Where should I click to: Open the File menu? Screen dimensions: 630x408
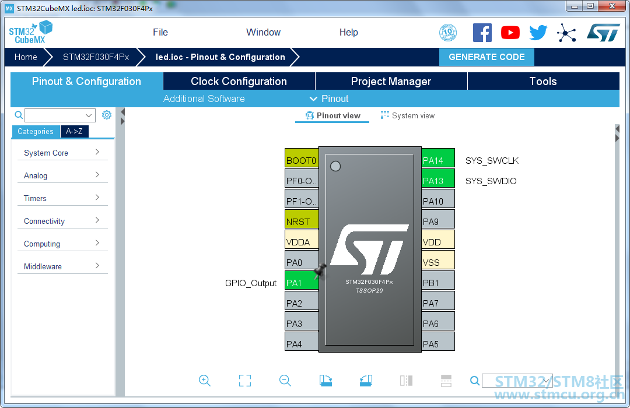point(160,33)
